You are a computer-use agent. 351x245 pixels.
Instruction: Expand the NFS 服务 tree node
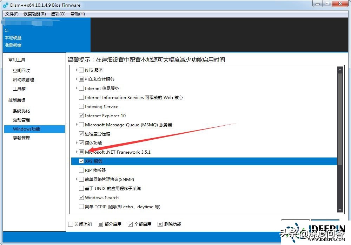click(x=77, y=70)
